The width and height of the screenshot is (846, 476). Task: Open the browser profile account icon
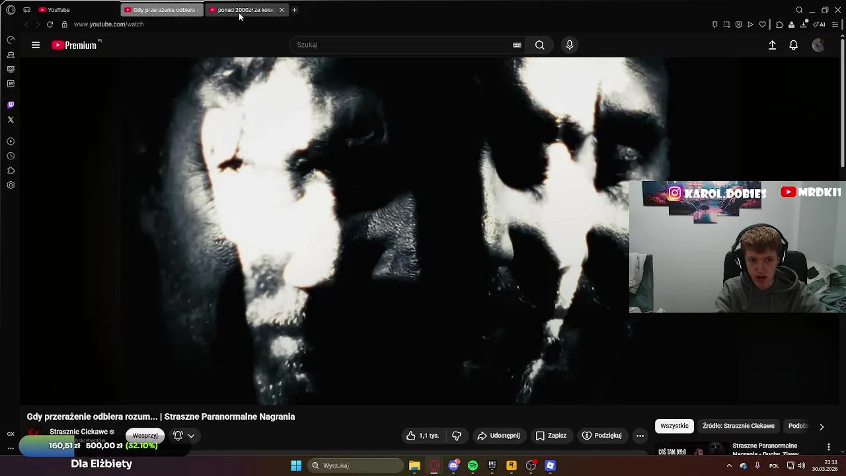tap(791, 24)
